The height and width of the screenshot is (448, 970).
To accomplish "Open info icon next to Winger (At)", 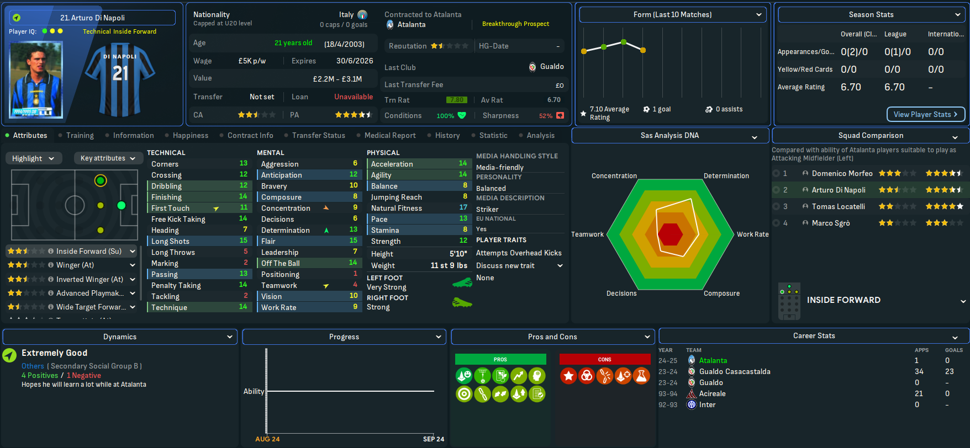I will pyautogui.click(x=51, y=265).
